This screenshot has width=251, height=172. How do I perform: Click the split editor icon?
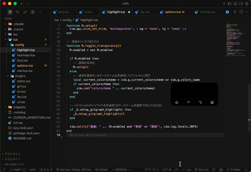click(241, 12)
